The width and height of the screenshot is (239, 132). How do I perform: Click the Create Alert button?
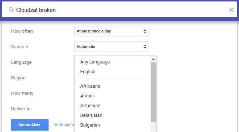point(30,125)
